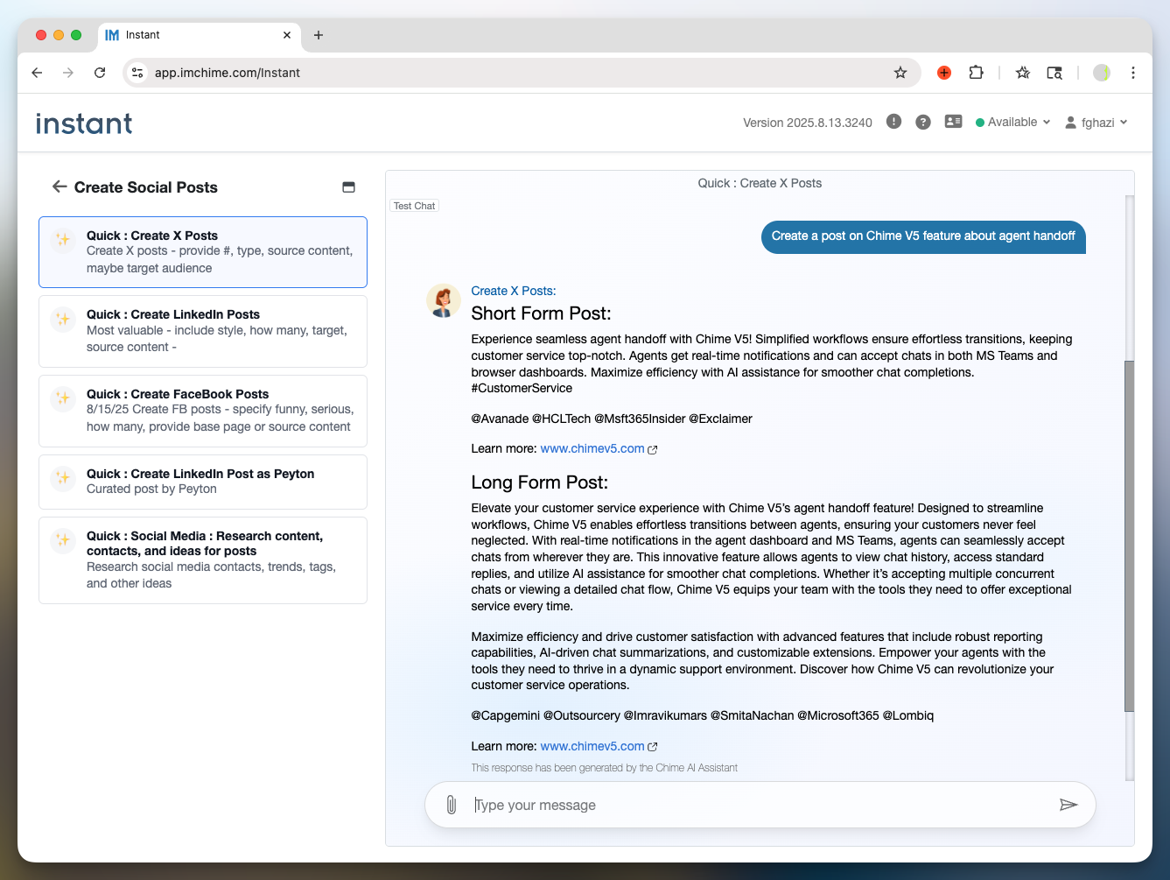The width and height of the screenshot is (1170, 880).
Task: Select Social Media Research content card
Action: 203,560
